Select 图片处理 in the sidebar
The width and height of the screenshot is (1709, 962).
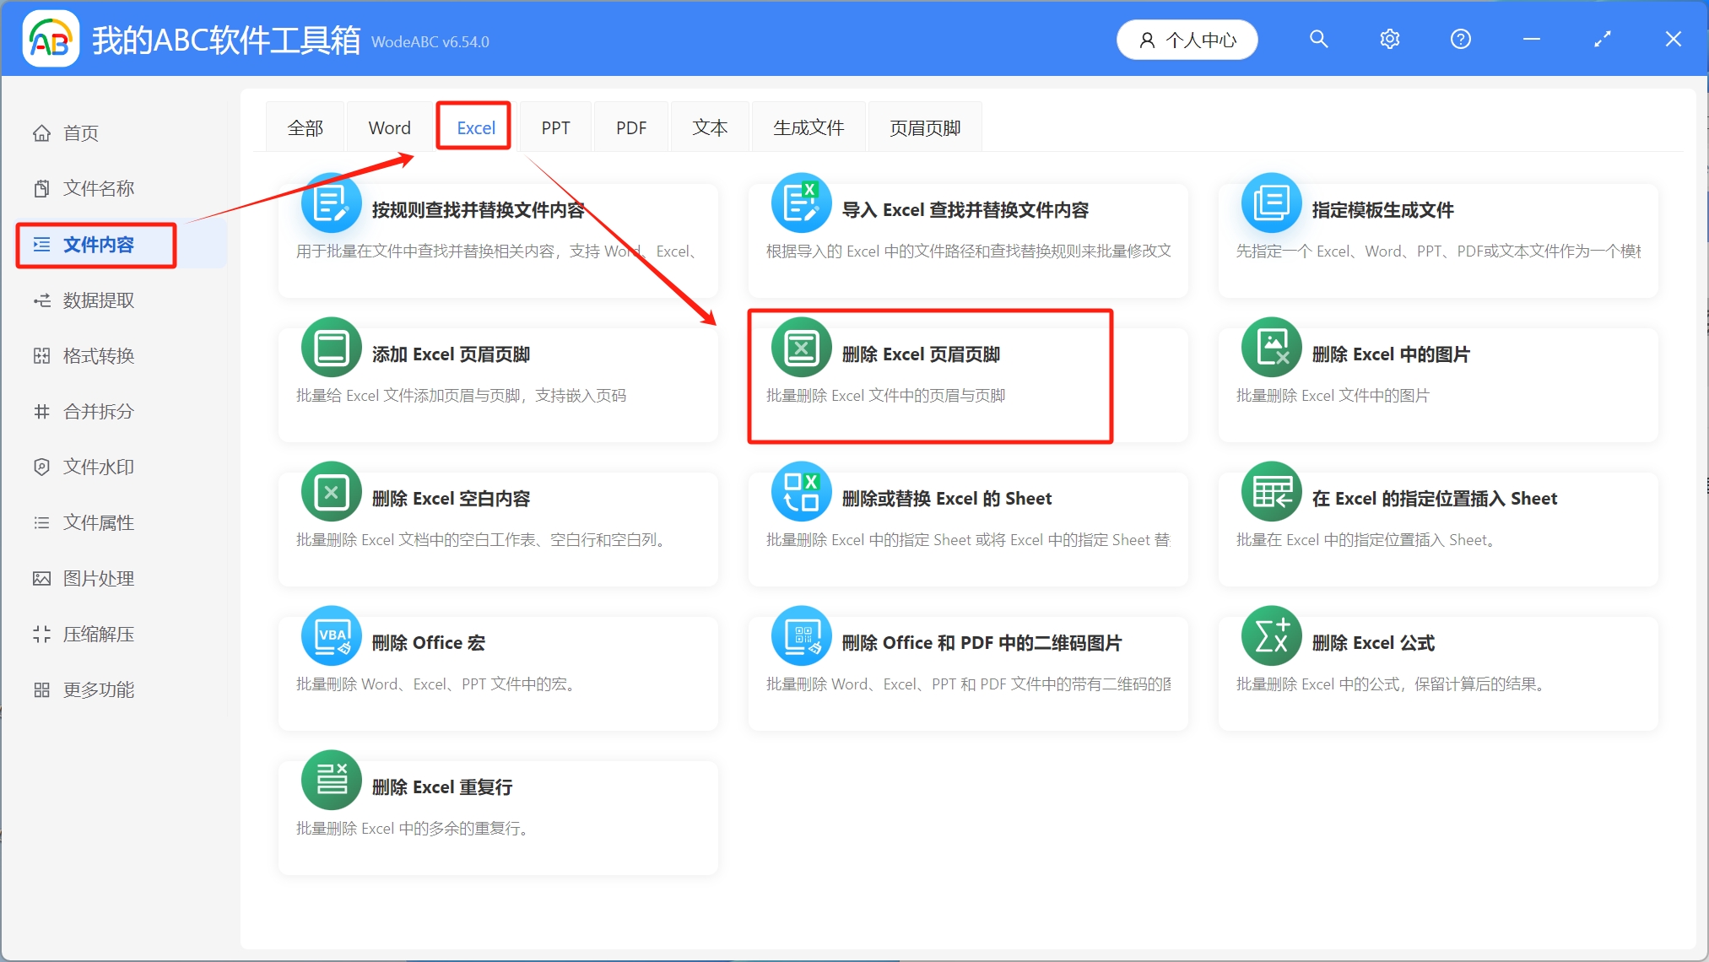click(x=96, y=578)
